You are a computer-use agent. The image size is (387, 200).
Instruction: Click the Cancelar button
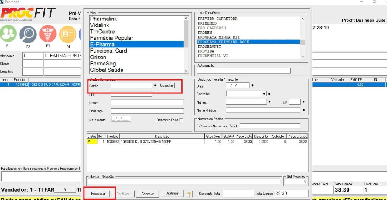click(148, 194)
